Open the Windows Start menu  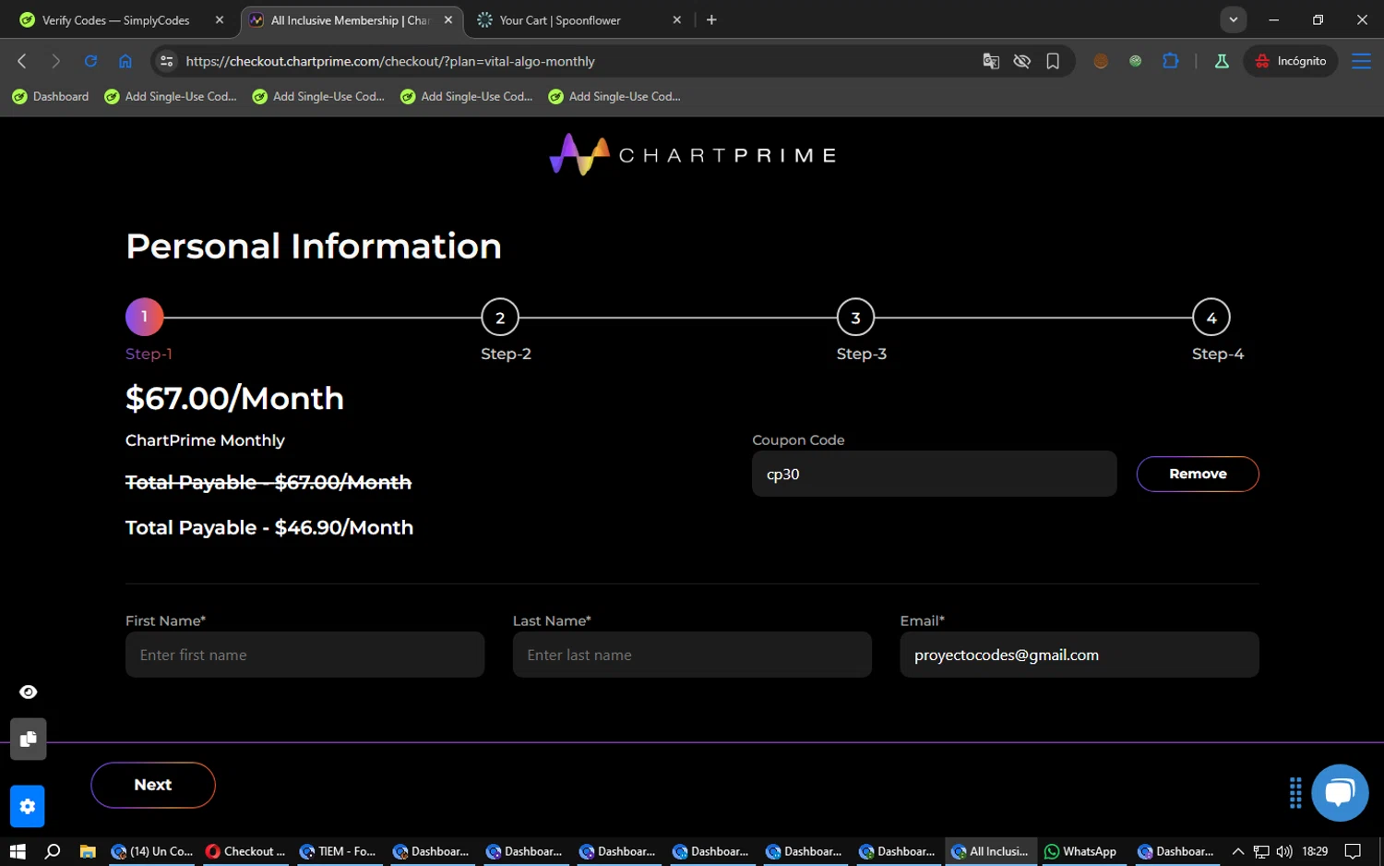[x=18, y=851]
